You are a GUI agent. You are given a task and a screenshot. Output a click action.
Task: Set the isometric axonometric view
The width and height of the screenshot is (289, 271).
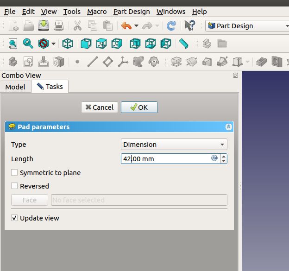point(68,44)
